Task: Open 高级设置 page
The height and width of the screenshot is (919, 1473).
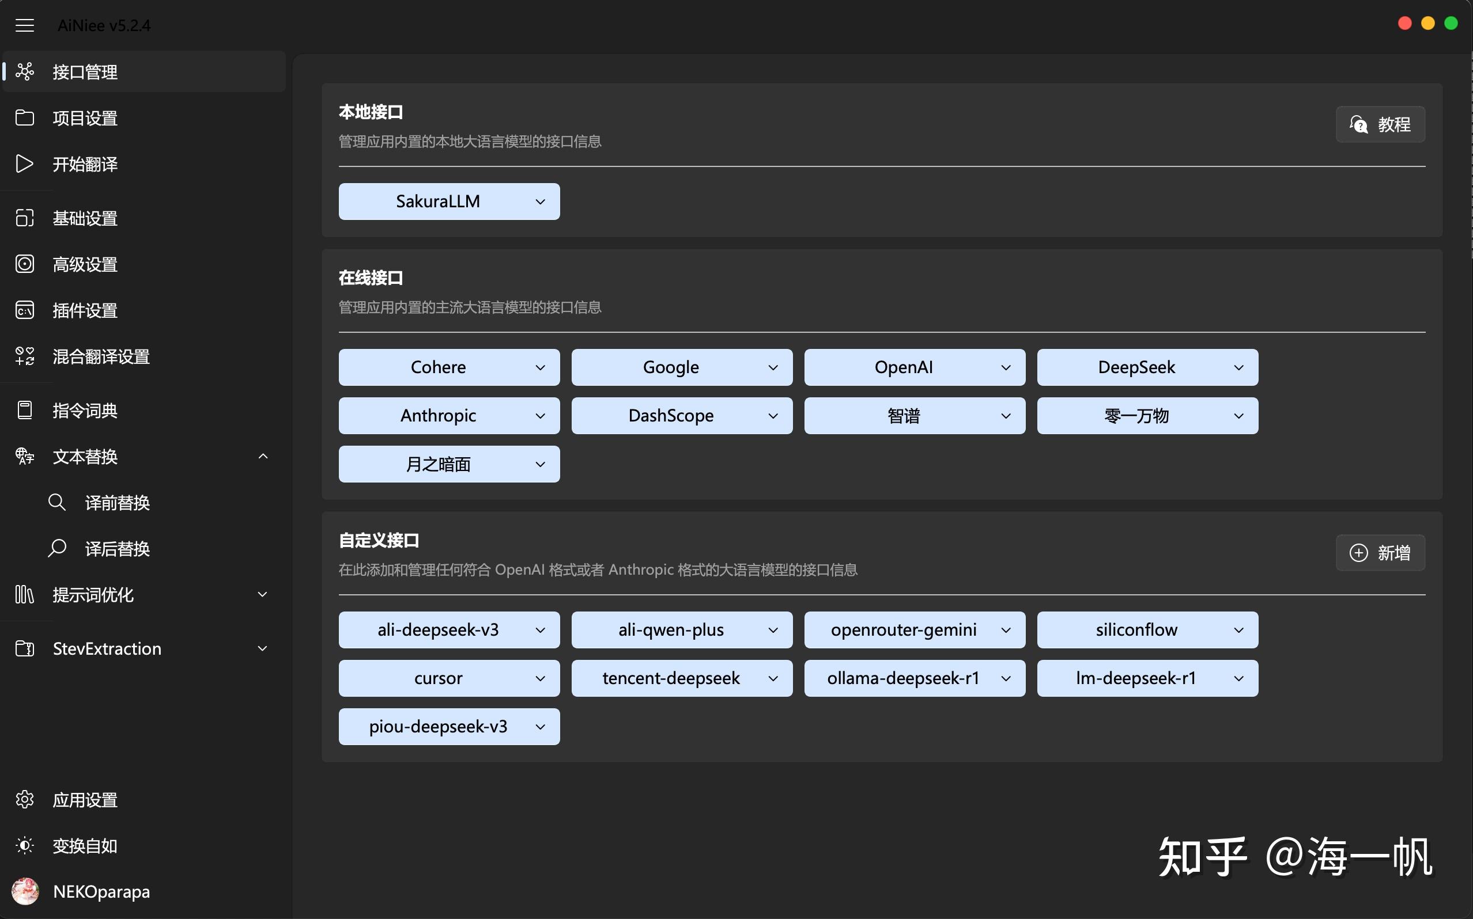Action: pyautogui.click(x=144, y=264)
